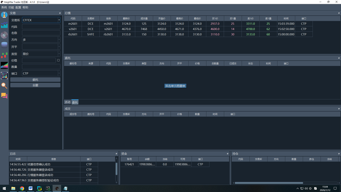Open the rainbow spectrum chart sidebar icon
Image resolution: width=341 pixels, height=192 pixels.
[4, 65]
